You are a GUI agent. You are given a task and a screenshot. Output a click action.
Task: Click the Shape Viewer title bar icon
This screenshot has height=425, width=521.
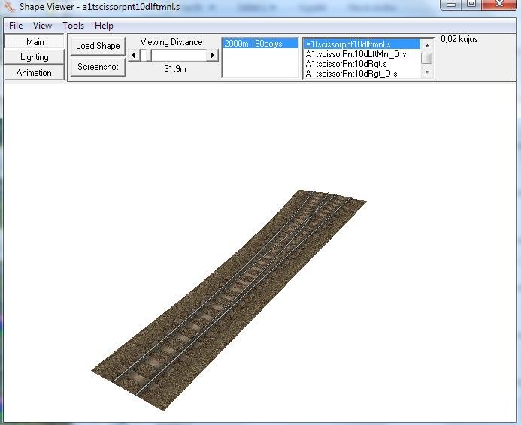click(x=9, y=7)
